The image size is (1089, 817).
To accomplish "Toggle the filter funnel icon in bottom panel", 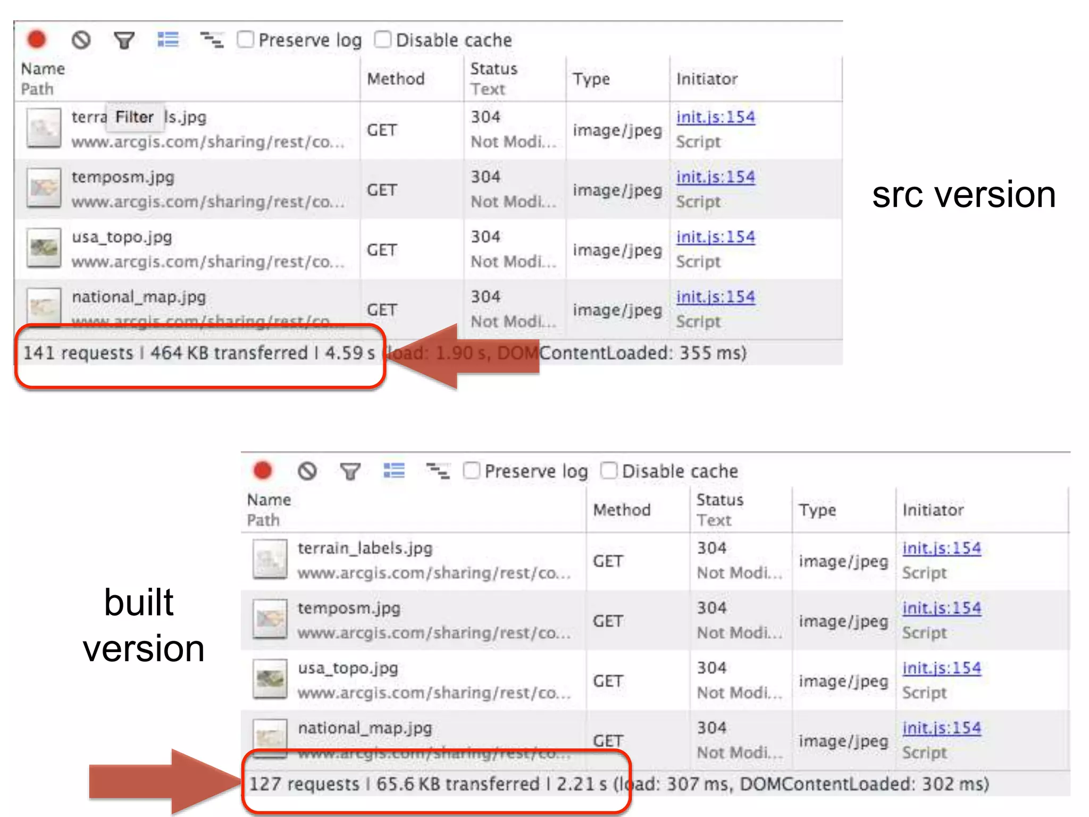I will (x=350, y=471).
